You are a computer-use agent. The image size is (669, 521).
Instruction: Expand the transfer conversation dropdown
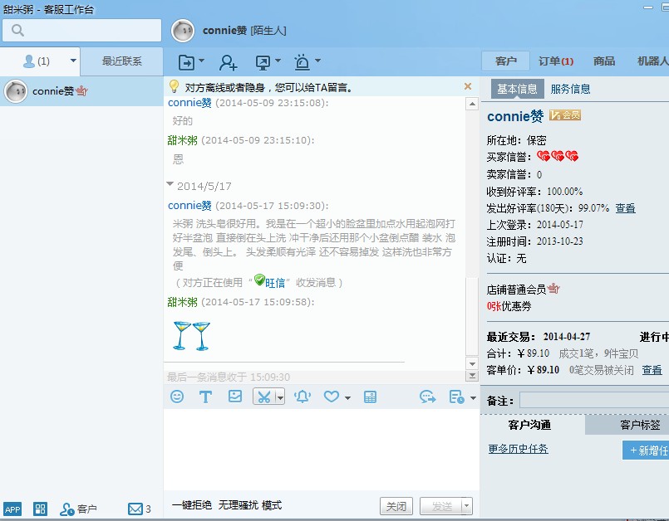201,61
